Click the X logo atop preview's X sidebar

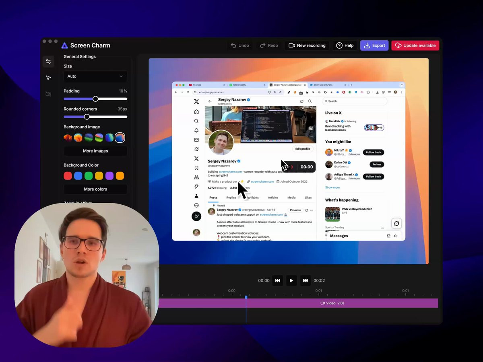[x=196, y=102]
